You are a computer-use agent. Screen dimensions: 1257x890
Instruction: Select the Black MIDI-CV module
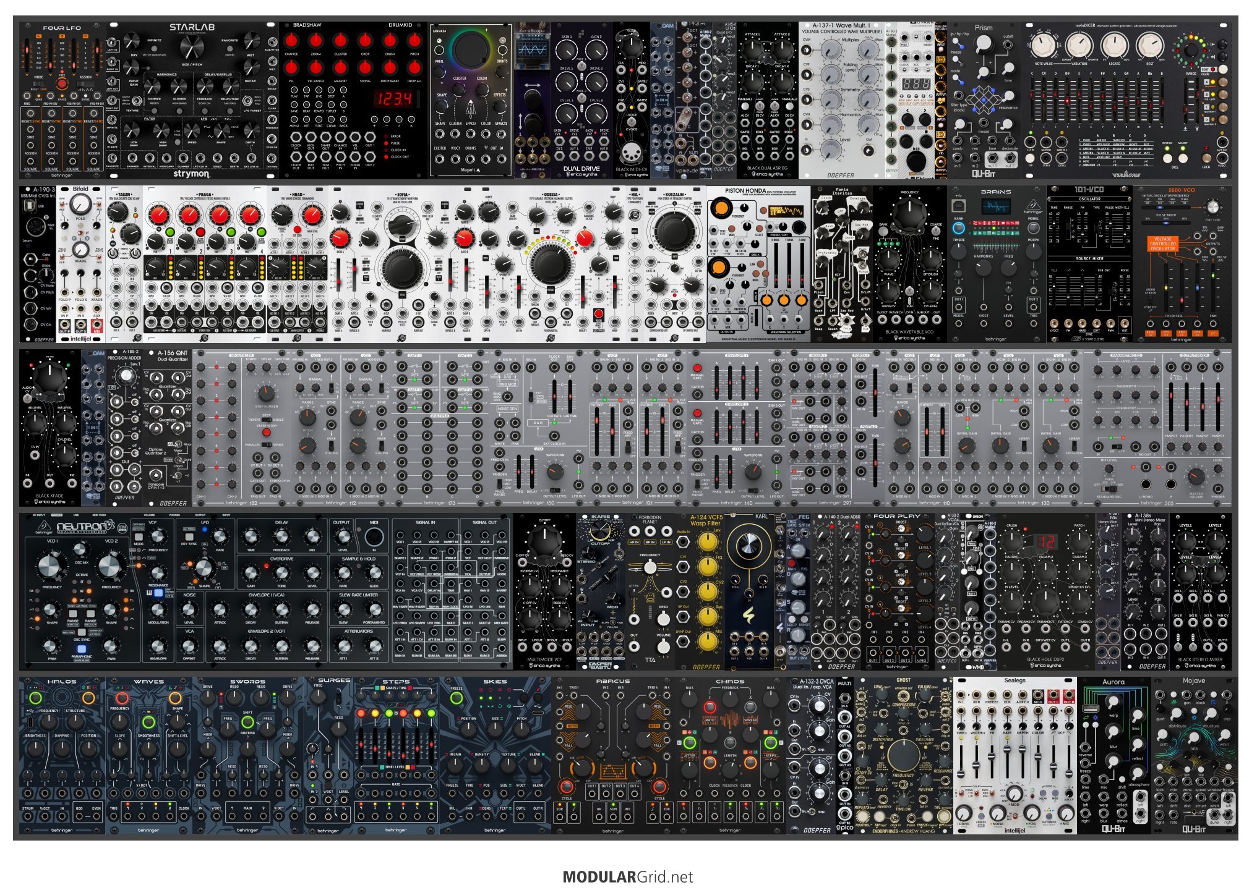tap(631, 100)
